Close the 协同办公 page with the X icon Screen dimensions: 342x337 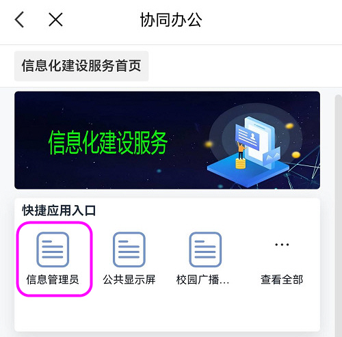[x=55, y=20]
